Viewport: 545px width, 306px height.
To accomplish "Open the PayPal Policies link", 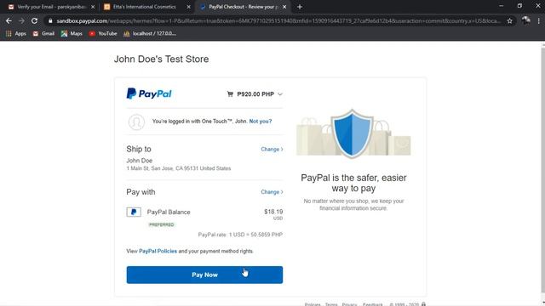I will 158,251.
